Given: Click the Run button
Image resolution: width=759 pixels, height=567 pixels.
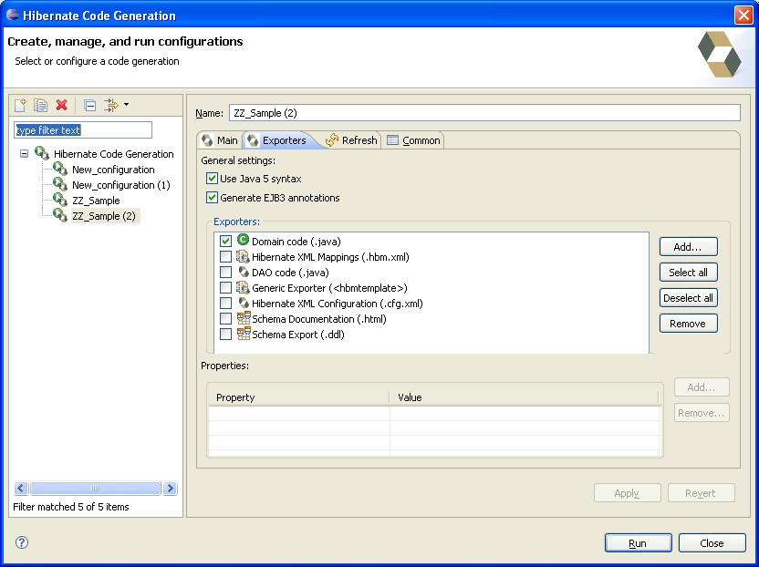Looking at the screenshot, I should (x=638, y=543).
